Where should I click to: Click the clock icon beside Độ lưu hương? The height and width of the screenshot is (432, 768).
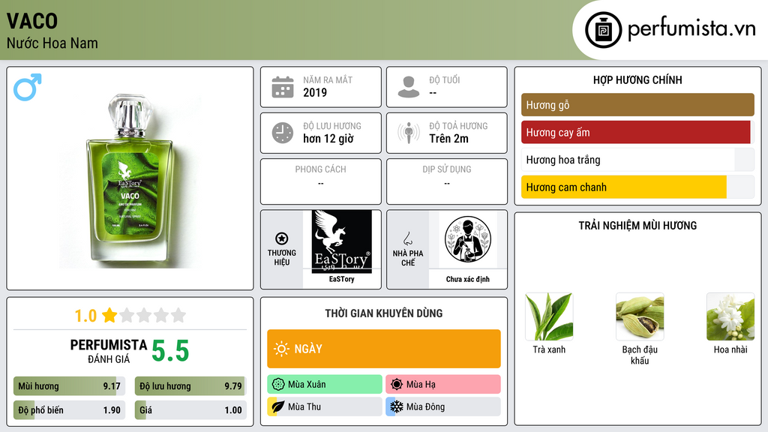pyautogui.click(x=283, y=133)
